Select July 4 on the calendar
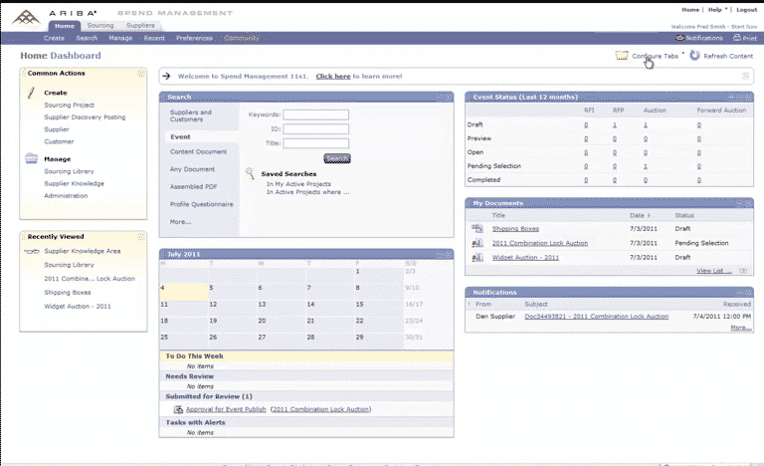764x466 pixels. pyautogui.click(x=163, y=288)
